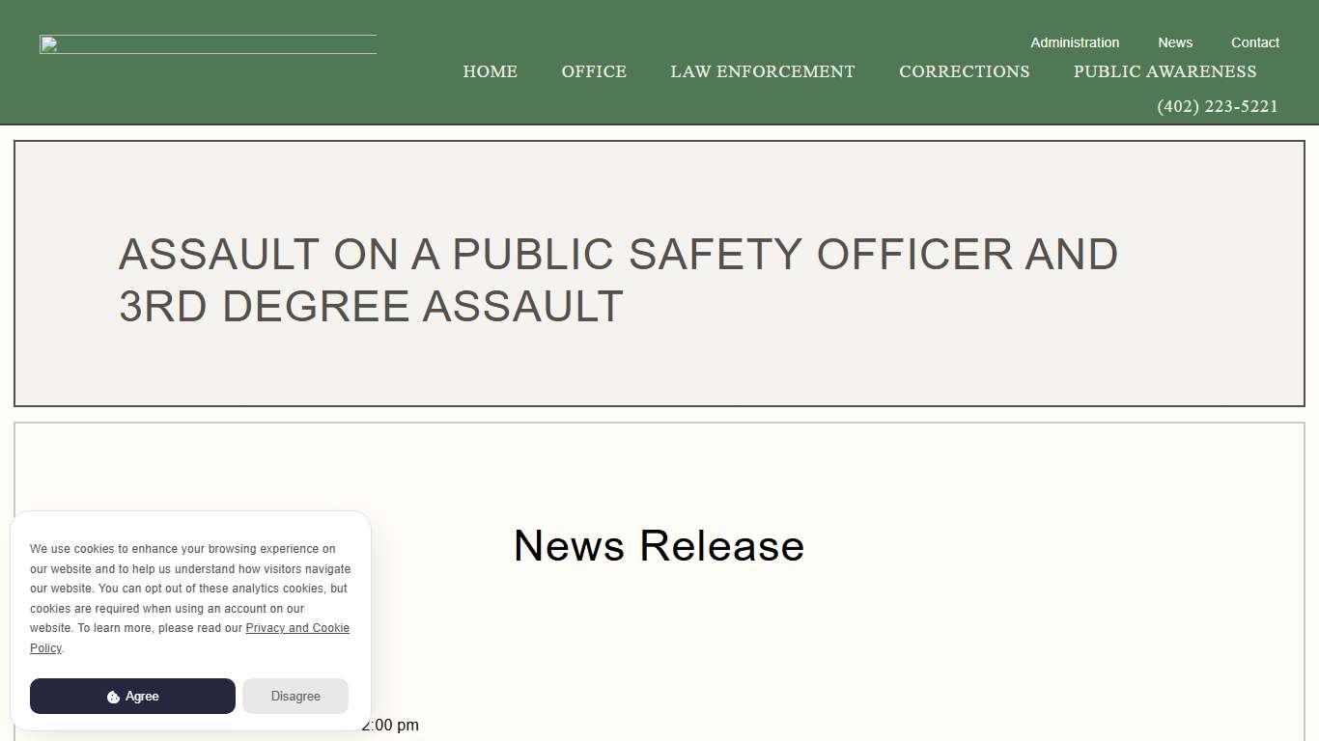Click the broken image placeholder in header

point(207,44)
